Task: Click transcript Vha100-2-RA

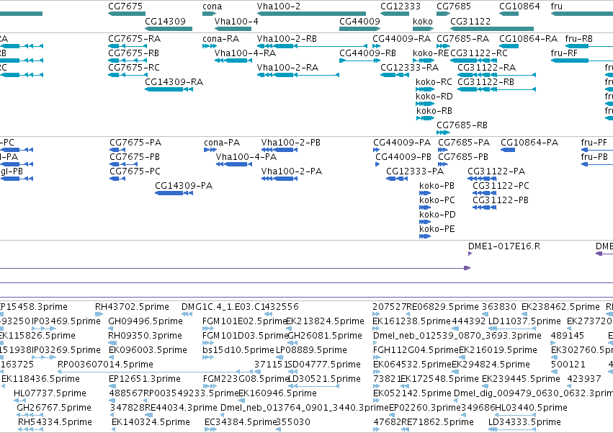Action: (x=287, y=68)
